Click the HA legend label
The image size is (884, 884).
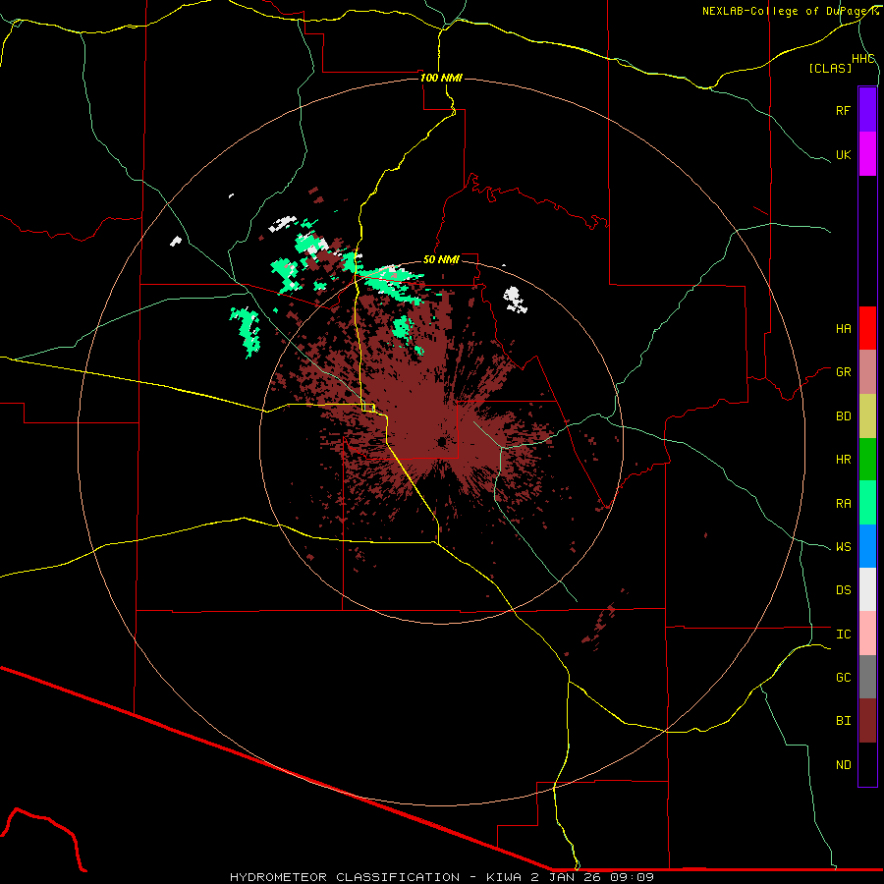[x=843, y=329]
